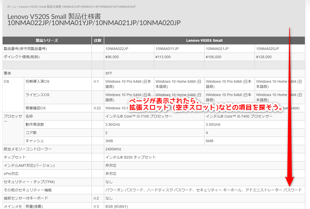
Task: Click the 初期導入済OS row label
Action: click(x=37, y=81)
